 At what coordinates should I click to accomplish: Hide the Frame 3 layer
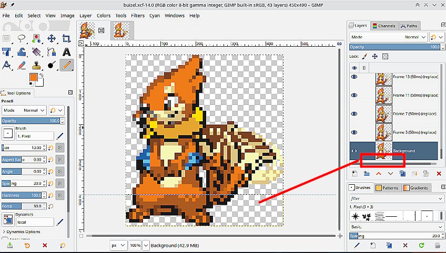354,132
